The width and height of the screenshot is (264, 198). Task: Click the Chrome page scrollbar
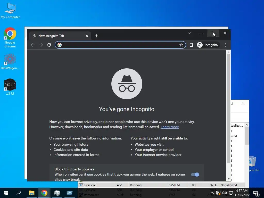click(228, 109)
